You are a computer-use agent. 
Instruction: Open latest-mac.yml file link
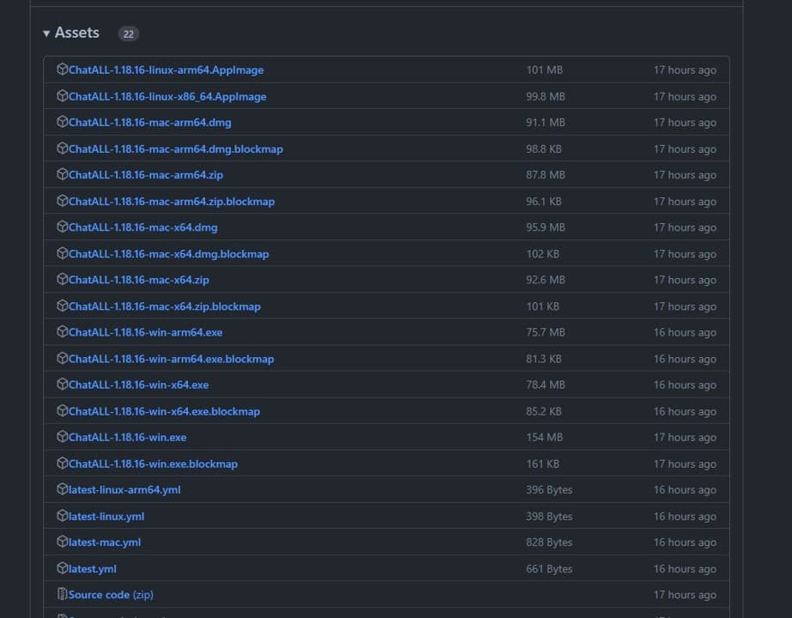click(x=105, y=542)
